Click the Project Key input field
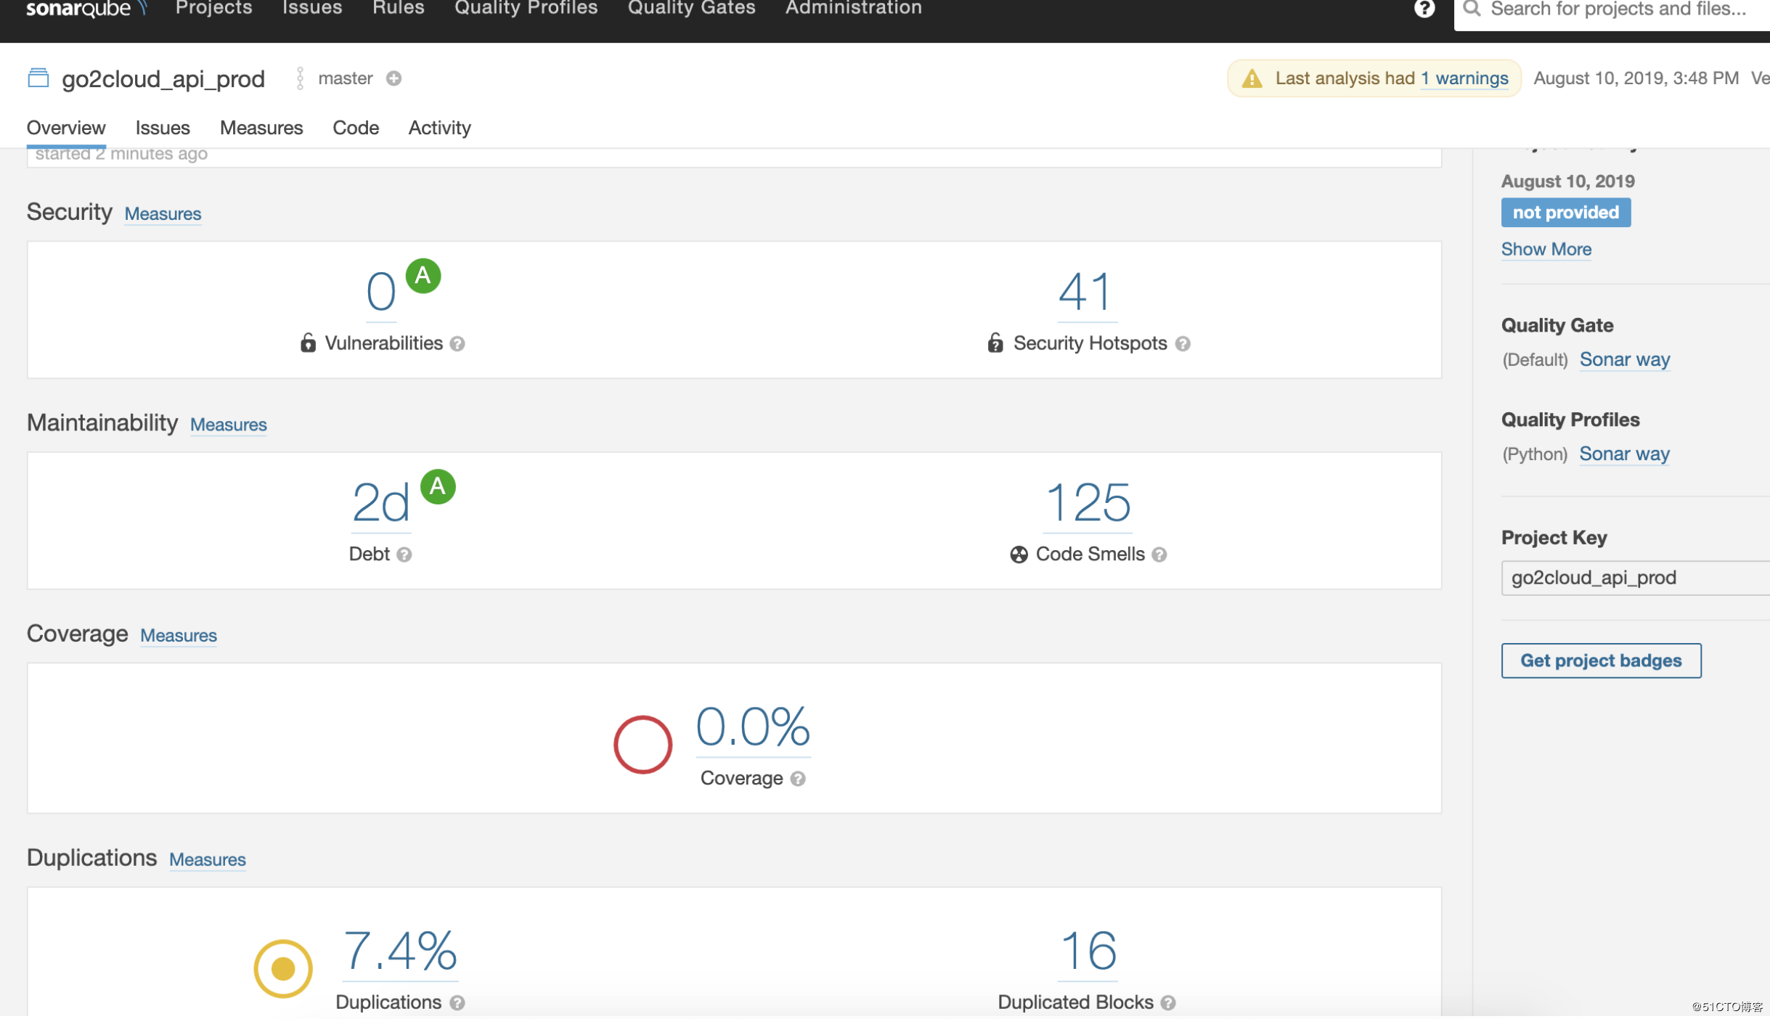The width and height of the screenshot is (1770, 1019). point(1634,578)
